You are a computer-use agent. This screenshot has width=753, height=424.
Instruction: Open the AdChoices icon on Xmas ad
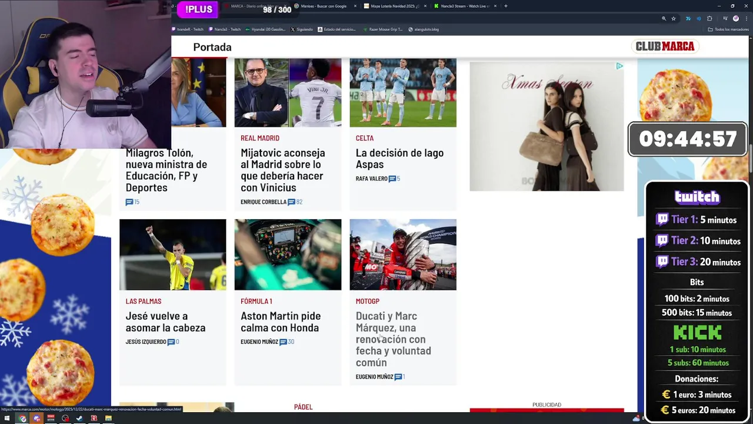coord(619,66)
